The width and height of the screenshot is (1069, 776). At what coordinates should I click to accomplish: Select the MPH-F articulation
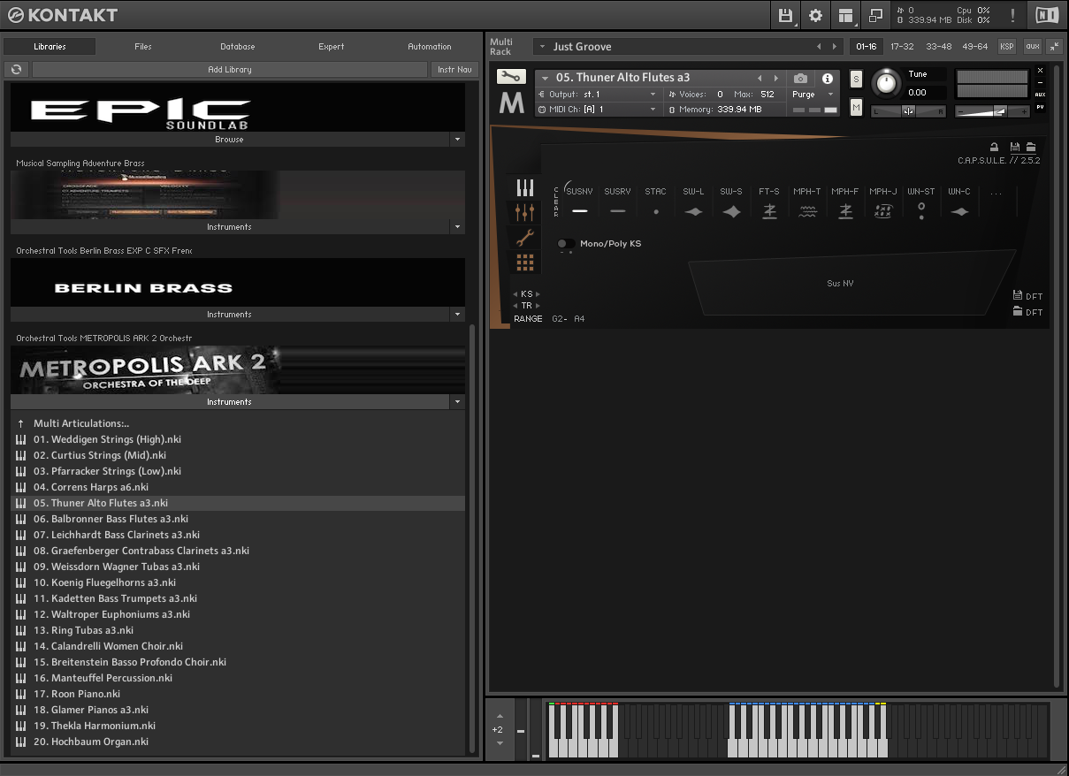845,202
